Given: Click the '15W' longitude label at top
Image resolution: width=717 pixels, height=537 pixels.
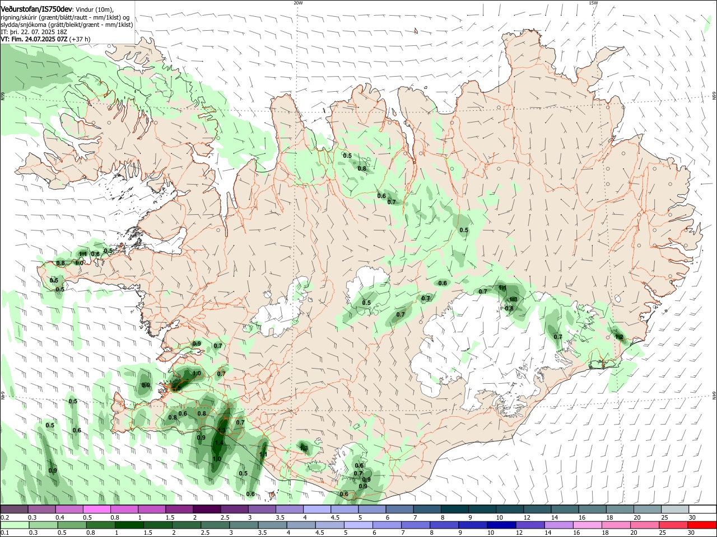Looking at the screenshot, I should [x=593, y=3].
